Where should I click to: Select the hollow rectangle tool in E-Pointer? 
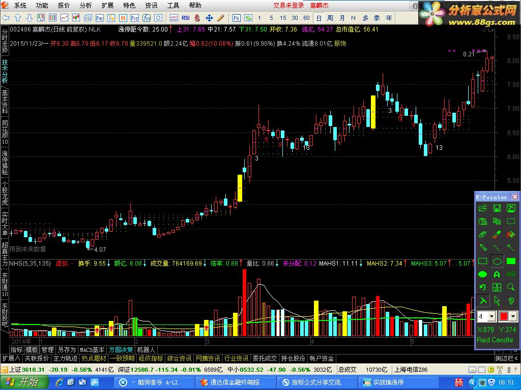[482, 262]
